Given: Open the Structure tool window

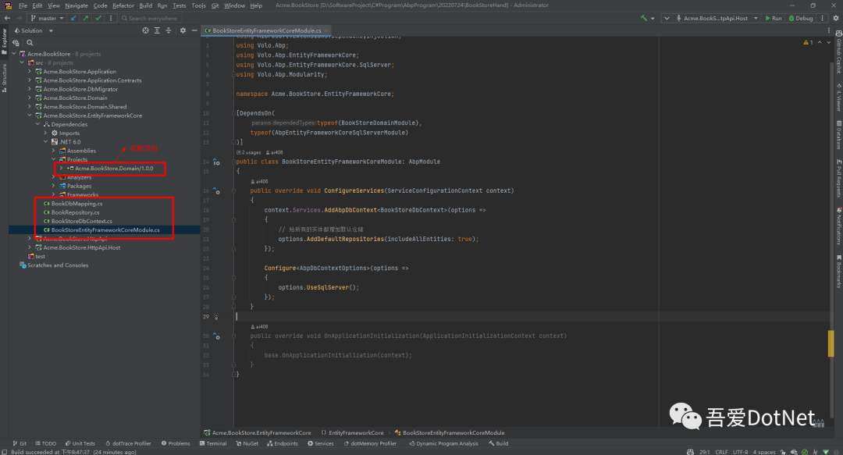Looking at the screenshot, I should tap(5, 79).
